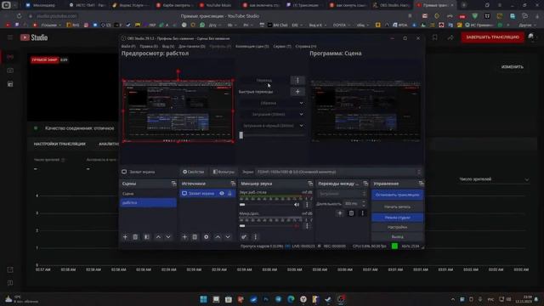Add a new scene with the plus icon
The height and width of the screenshot is (306, 544).
click(x=125, y=237)
